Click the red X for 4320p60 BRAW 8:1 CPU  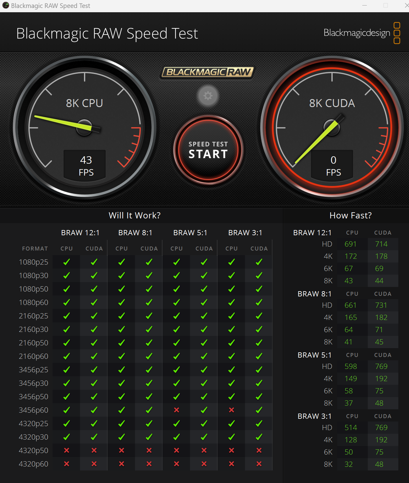[122, 464]
